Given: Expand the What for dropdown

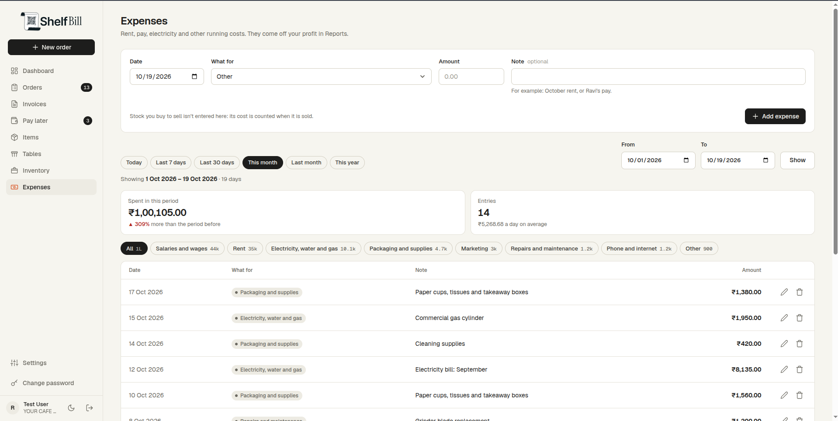Looking at the screenshot, I should pos(321,77).
